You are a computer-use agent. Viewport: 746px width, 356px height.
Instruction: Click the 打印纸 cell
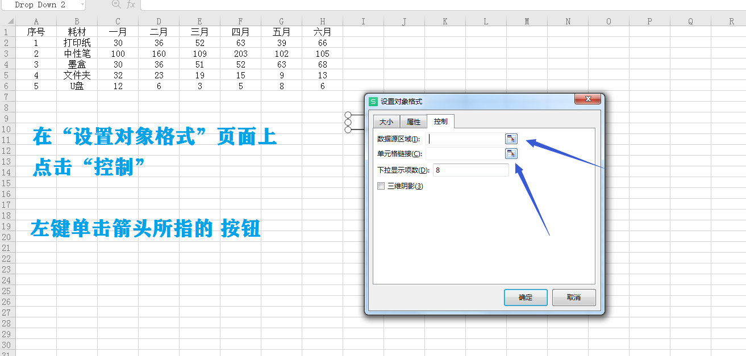(77, 43)
